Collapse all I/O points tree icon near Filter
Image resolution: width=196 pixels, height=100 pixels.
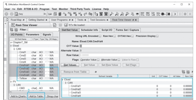coord(16,30)
